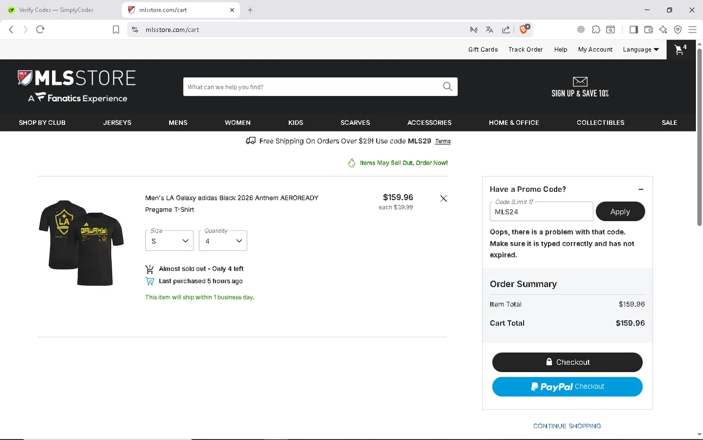The height and width of the screenshot is (440, 703).
Task: Open the Home & Office menu
Action: click(x=514, y=122)
